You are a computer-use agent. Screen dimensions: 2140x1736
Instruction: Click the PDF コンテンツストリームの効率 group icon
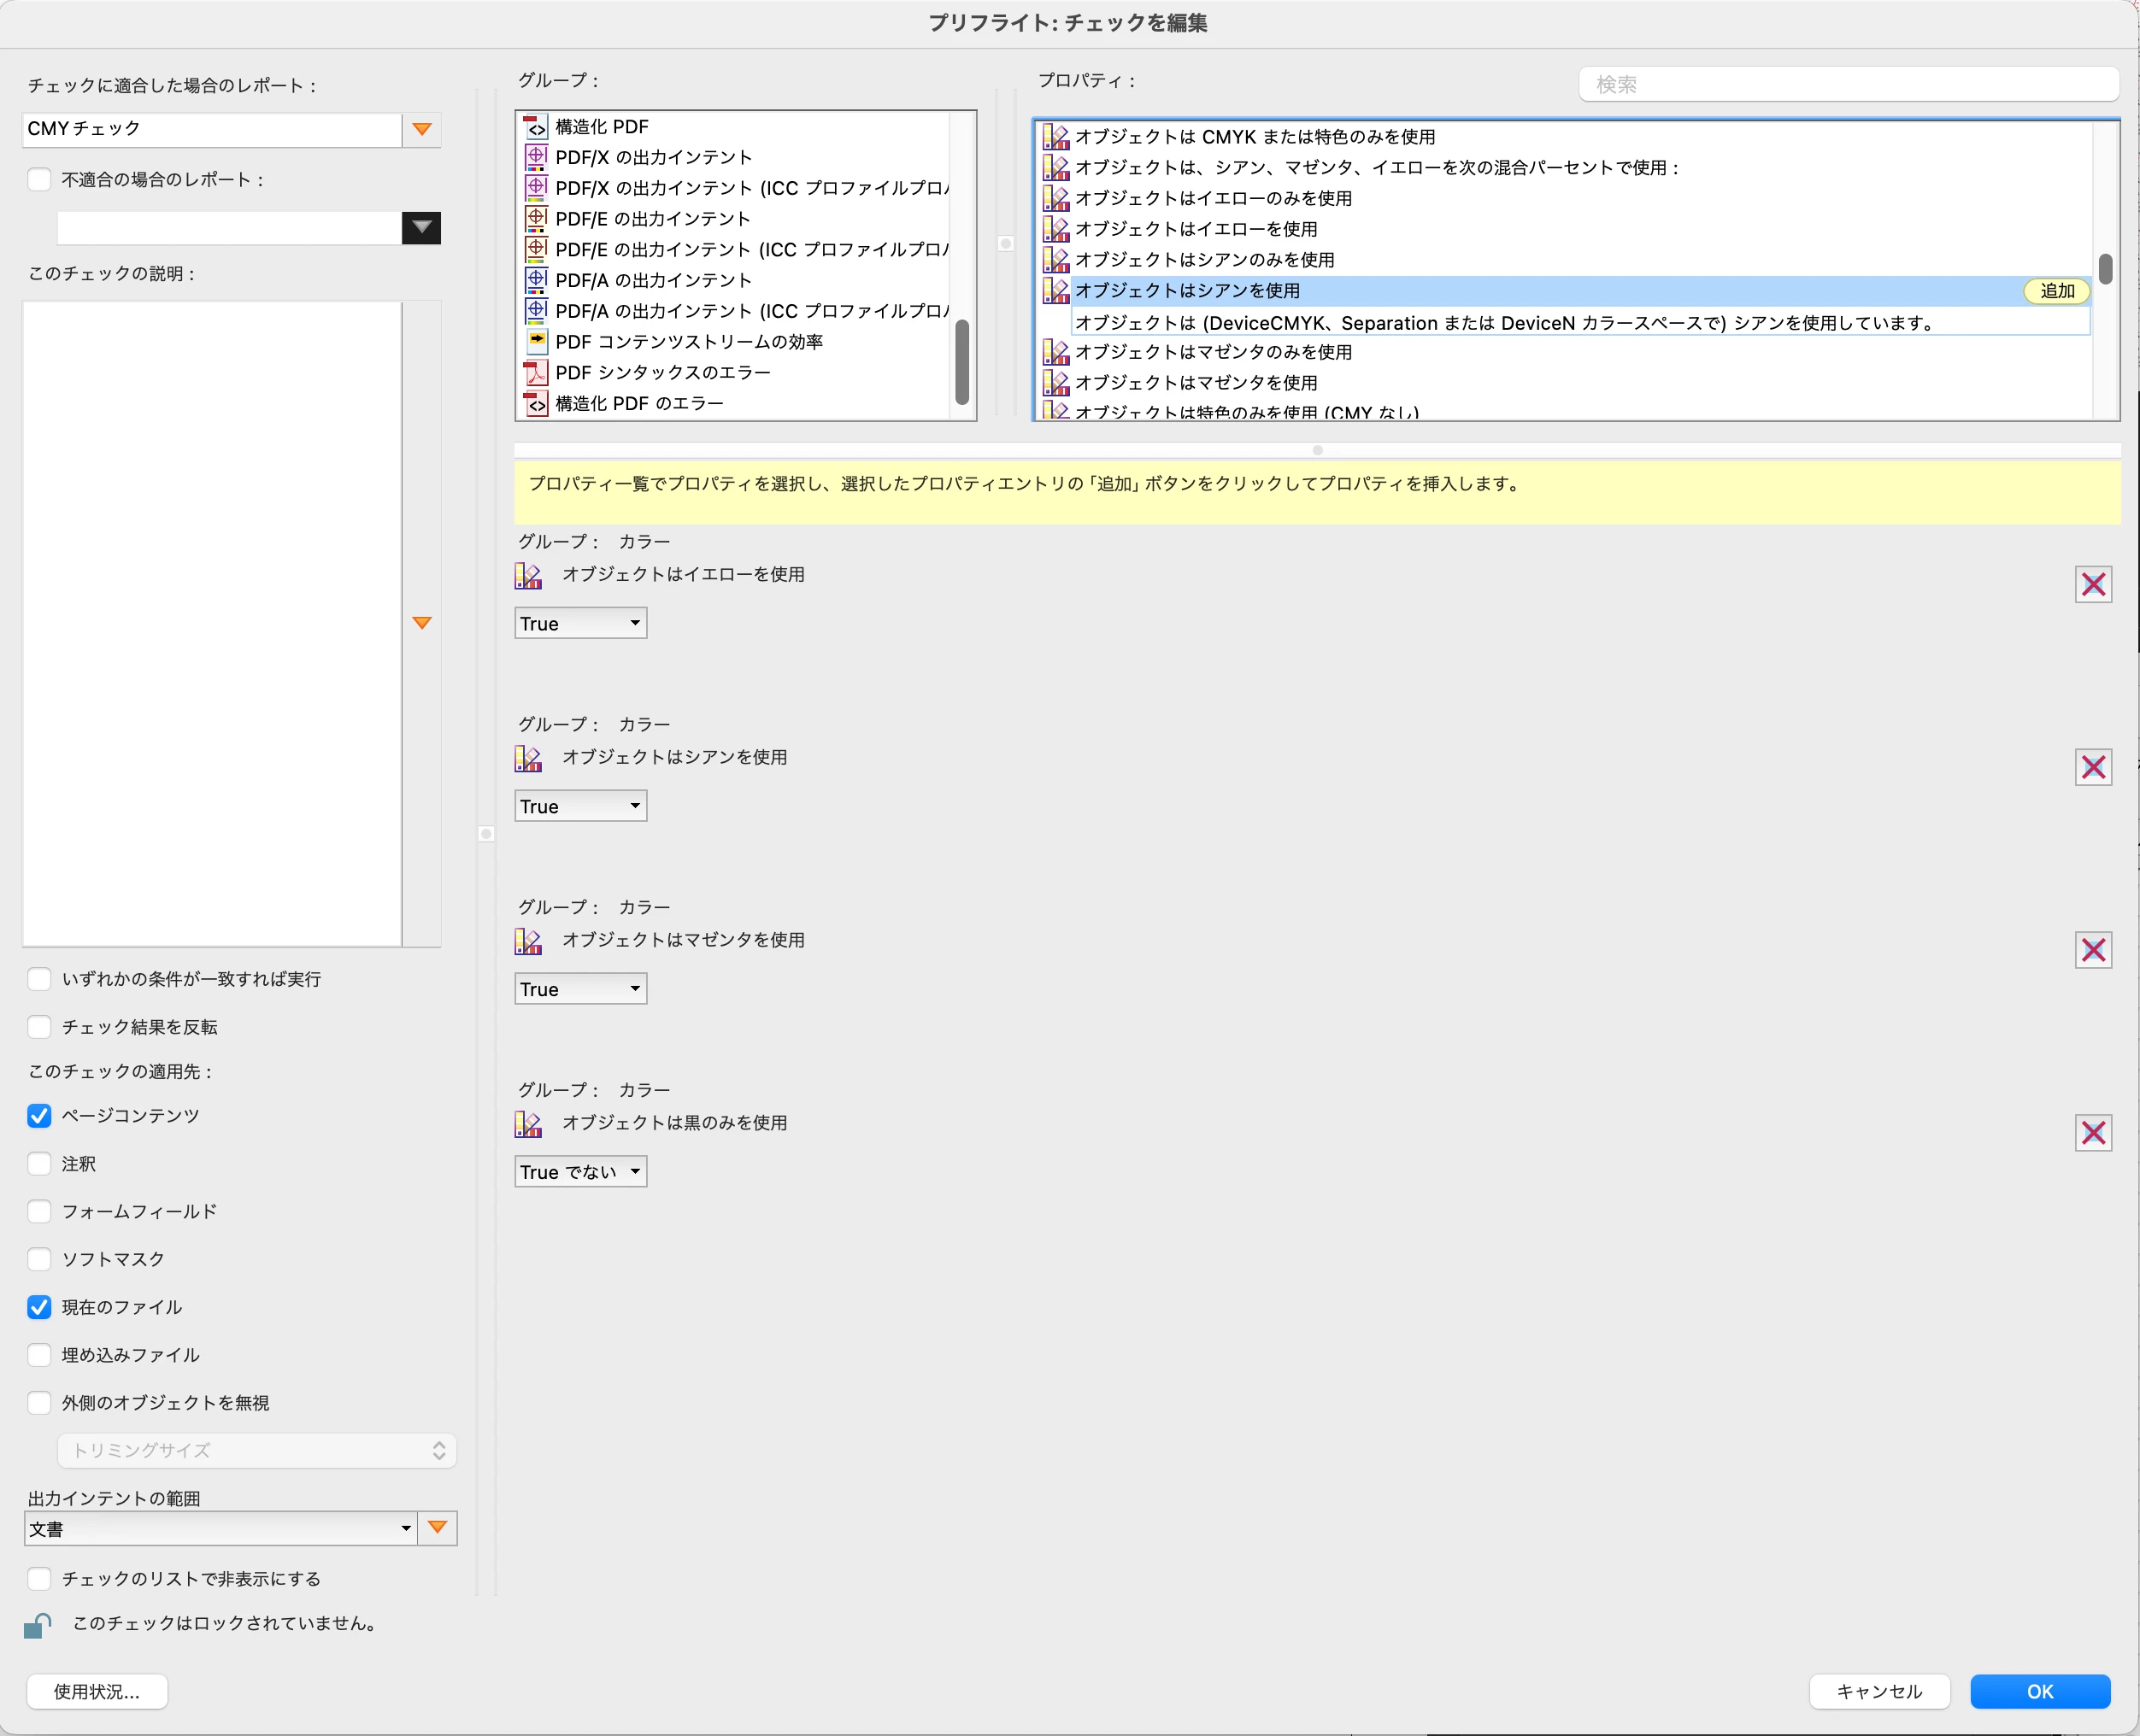536,342
